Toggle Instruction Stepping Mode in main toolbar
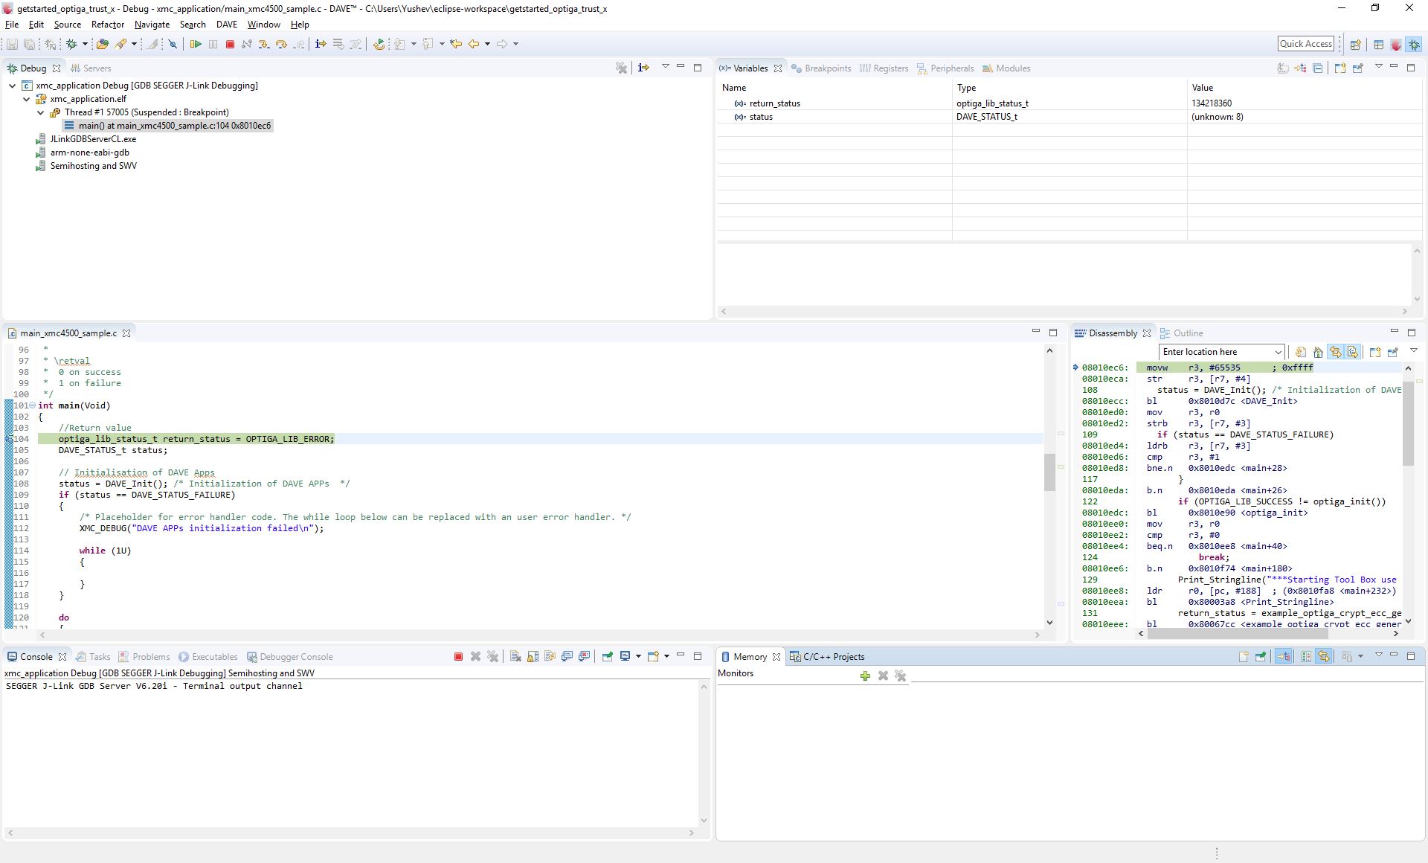Viewport: 1428px width, 863px height. (321, 44)
